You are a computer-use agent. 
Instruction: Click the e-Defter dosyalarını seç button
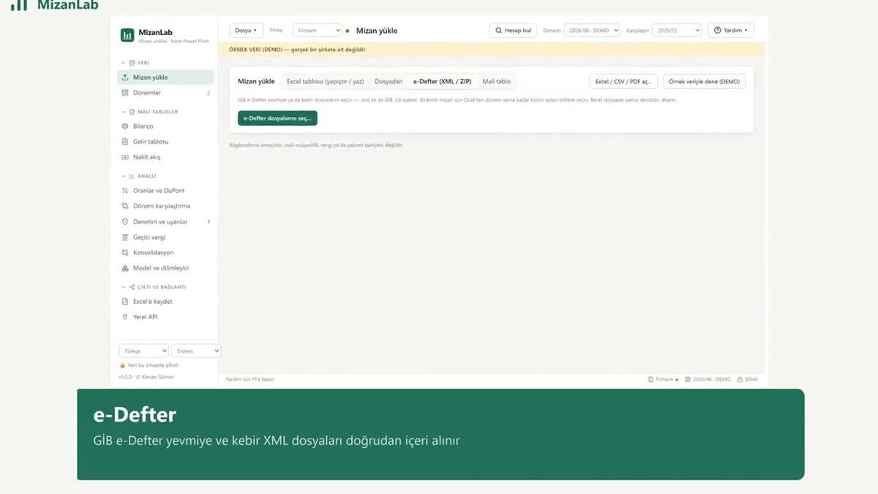pos(277,118)
